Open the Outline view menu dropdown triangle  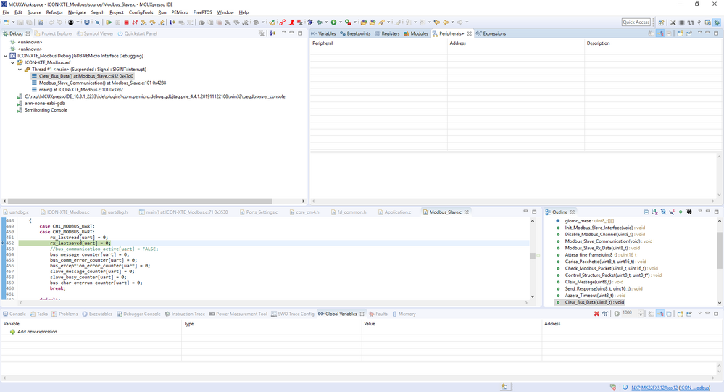700,211
